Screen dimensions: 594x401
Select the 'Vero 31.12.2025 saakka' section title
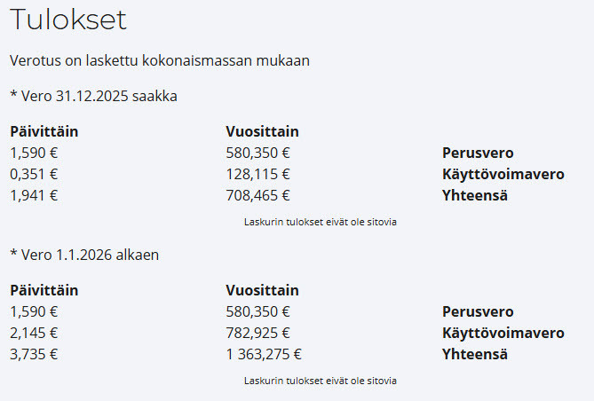pyautogui.click(x=93, y=96)
